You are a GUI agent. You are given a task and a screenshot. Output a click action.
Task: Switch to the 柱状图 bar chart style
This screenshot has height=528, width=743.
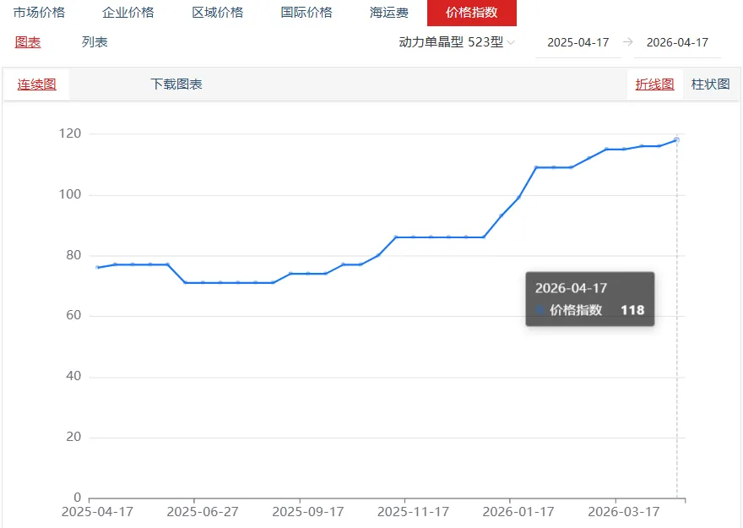tap(710, 84)
